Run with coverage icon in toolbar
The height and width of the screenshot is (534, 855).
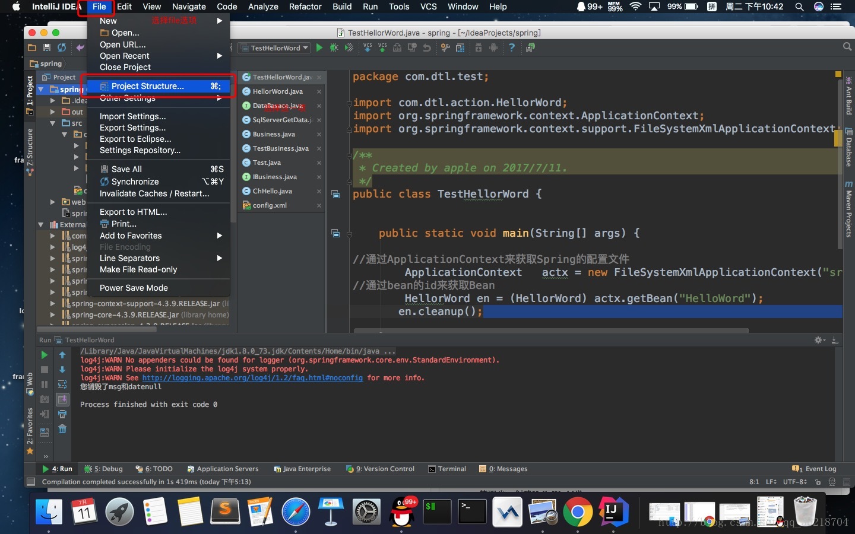tap(349, 47)
